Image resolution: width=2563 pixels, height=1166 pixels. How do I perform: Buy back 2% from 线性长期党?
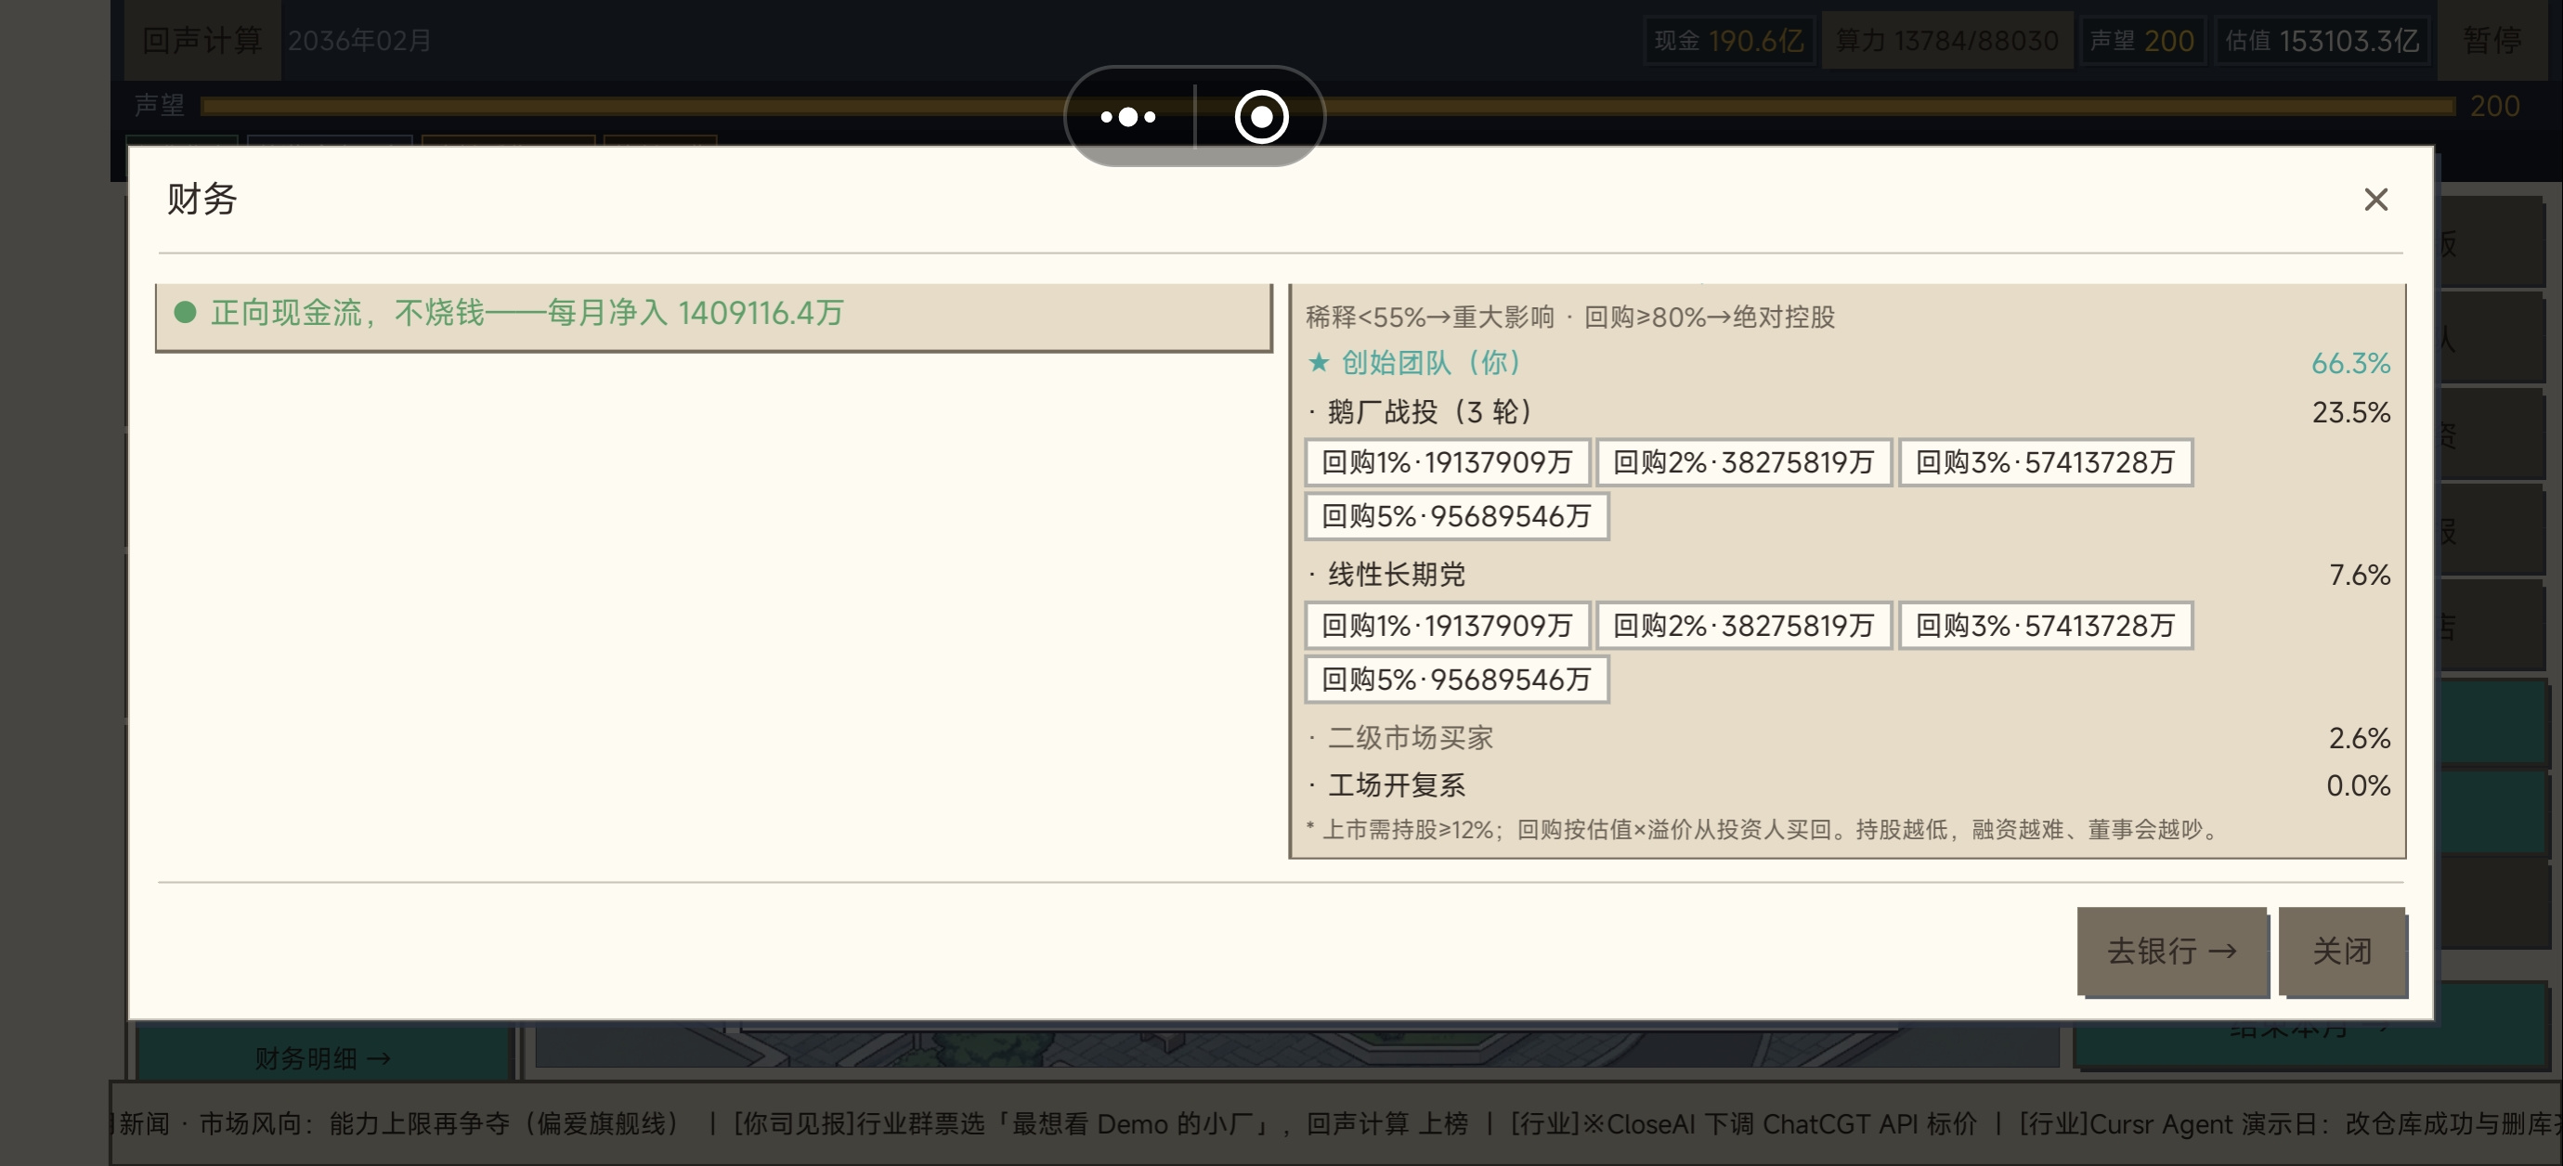pyautogui.click(x=1743, y=626)
